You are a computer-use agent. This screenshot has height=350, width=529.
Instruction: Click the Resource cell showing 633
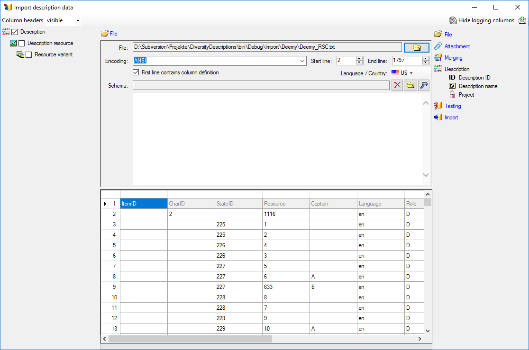[286, 287]
